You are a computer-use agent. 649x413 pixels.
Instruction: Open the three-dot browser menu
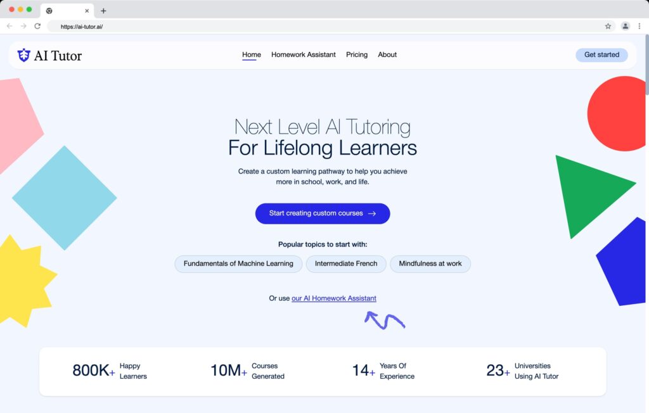click(x=640, y=26)
